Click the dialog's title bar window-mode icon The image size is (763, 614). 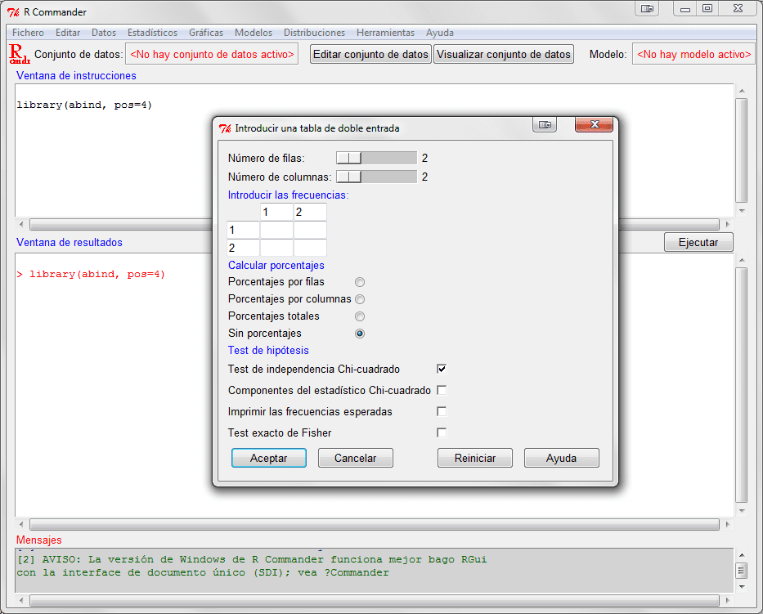[545, 125]
